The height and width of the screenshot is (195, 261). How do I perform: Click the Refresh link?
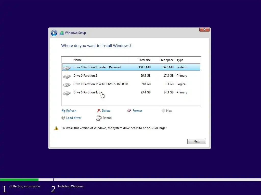click(x=71, y=111)
